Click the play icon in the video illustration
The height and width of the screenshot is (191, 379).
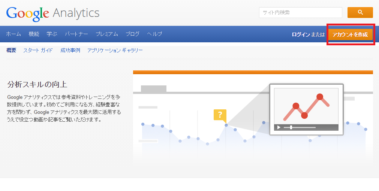(279, 127)
